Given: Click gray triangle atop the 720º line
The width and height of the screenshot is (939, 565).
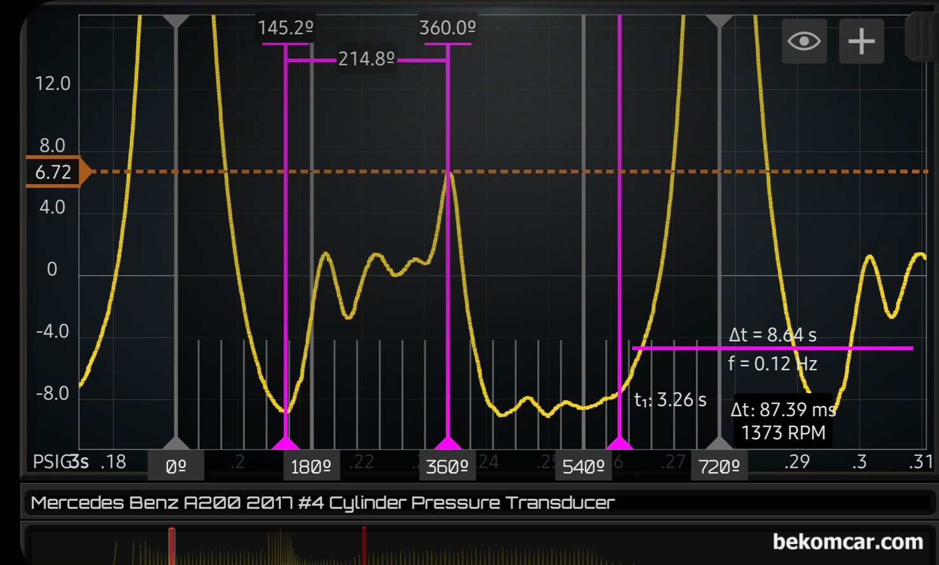Looking at the screenshot, I should (x=719, y=22).
